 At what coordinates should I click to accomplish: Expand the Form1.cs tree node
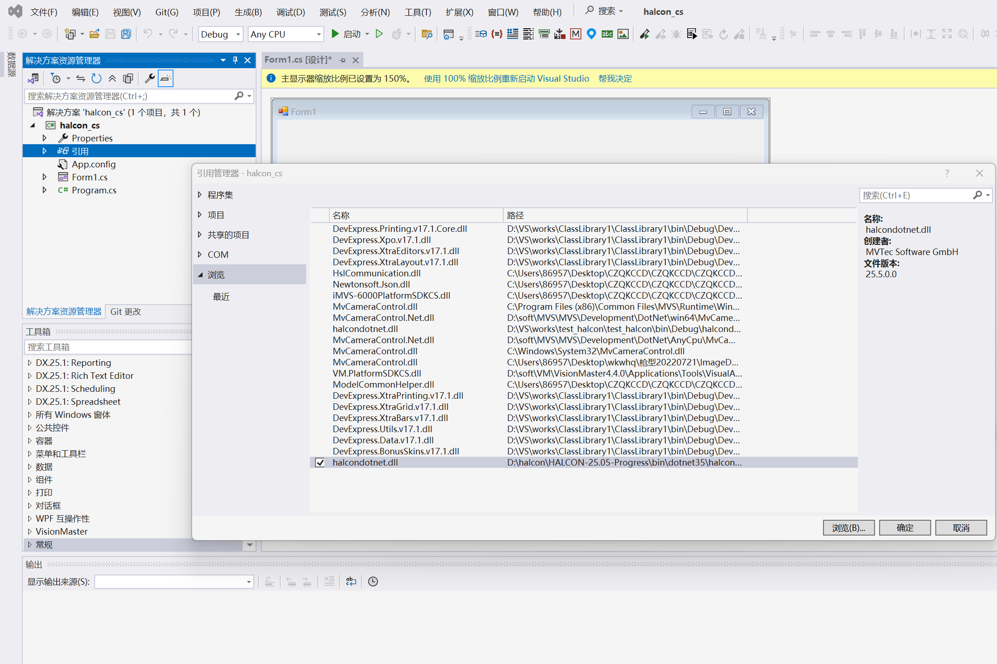pos(45,177)
